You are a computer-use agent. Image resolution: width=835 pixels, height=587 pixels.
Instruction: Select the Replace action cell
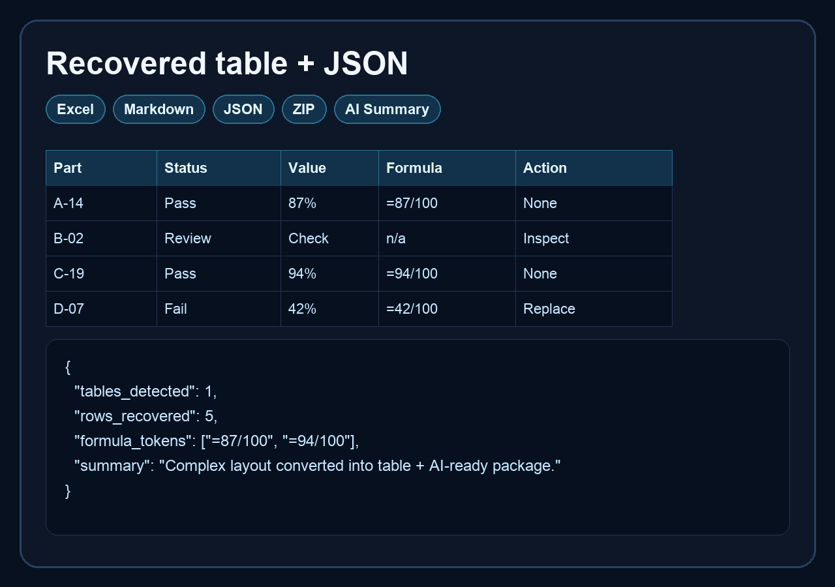[x=549, y=309]
